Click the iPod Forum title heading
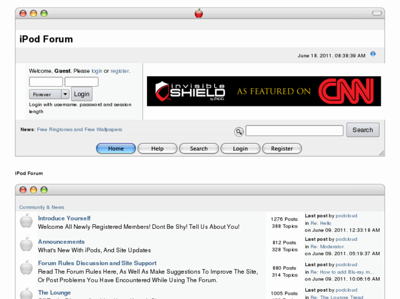 pos(46,39)
